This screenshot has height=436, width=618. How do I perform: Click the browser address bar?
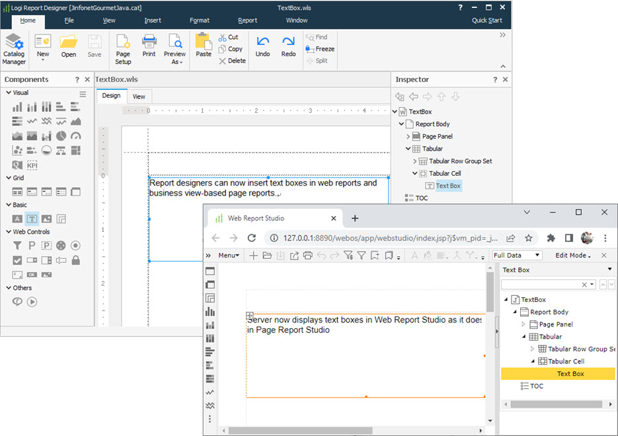390,238
